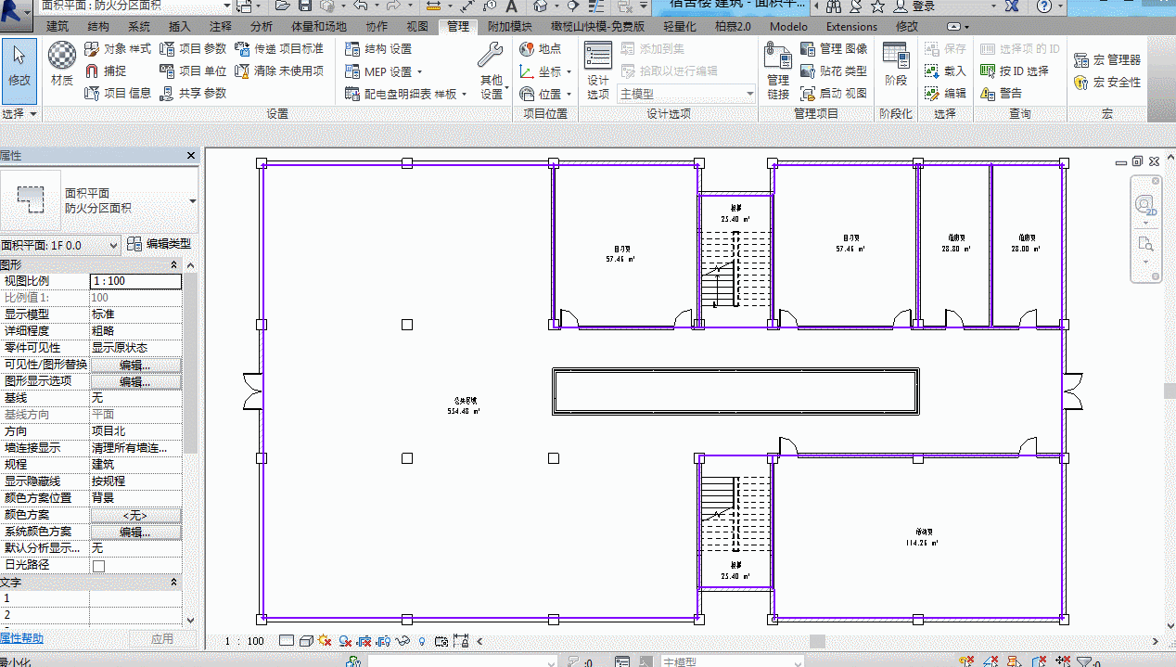Open the 视图 ribbon tab
The image size is (1176, 667).
pos(417,27)
